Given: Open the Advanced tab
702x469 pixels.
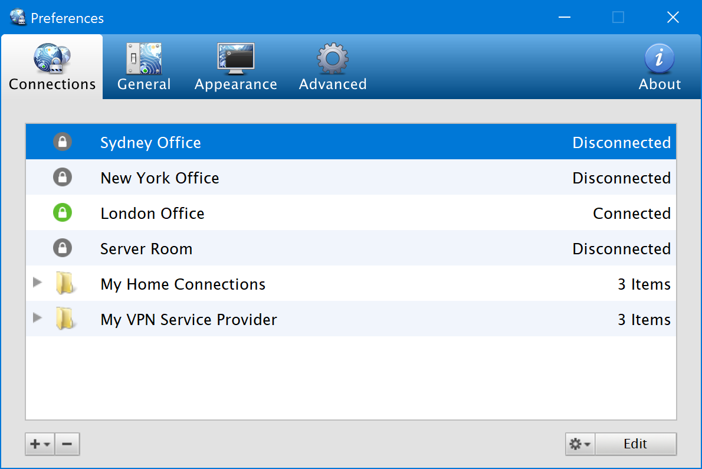Looking at the screenshot, I should point(333,67).
